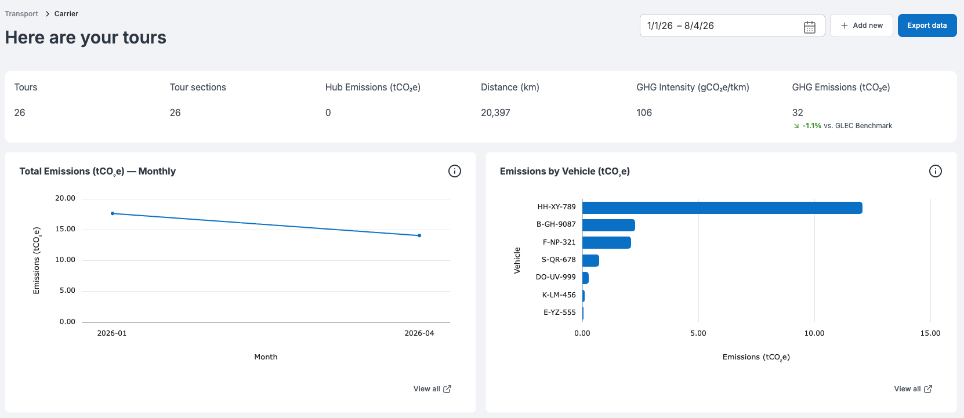The height and width of the screenshot is (418, 964).
Task: Click the plus icon in Add new
Action: click(x=845, y=26)
